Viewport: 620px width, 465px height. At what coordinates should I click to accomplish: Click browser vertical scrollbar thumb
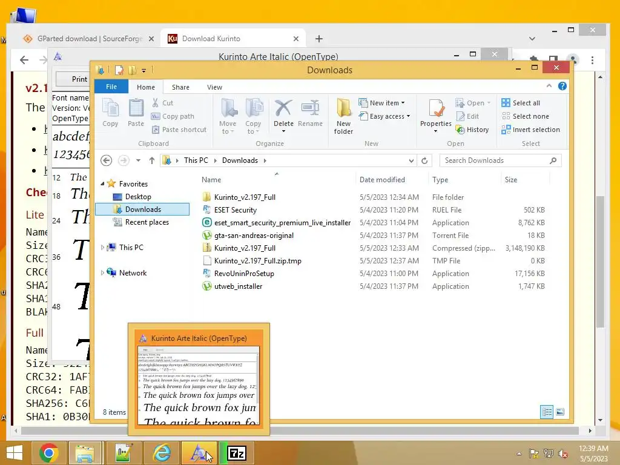point(600,262)
